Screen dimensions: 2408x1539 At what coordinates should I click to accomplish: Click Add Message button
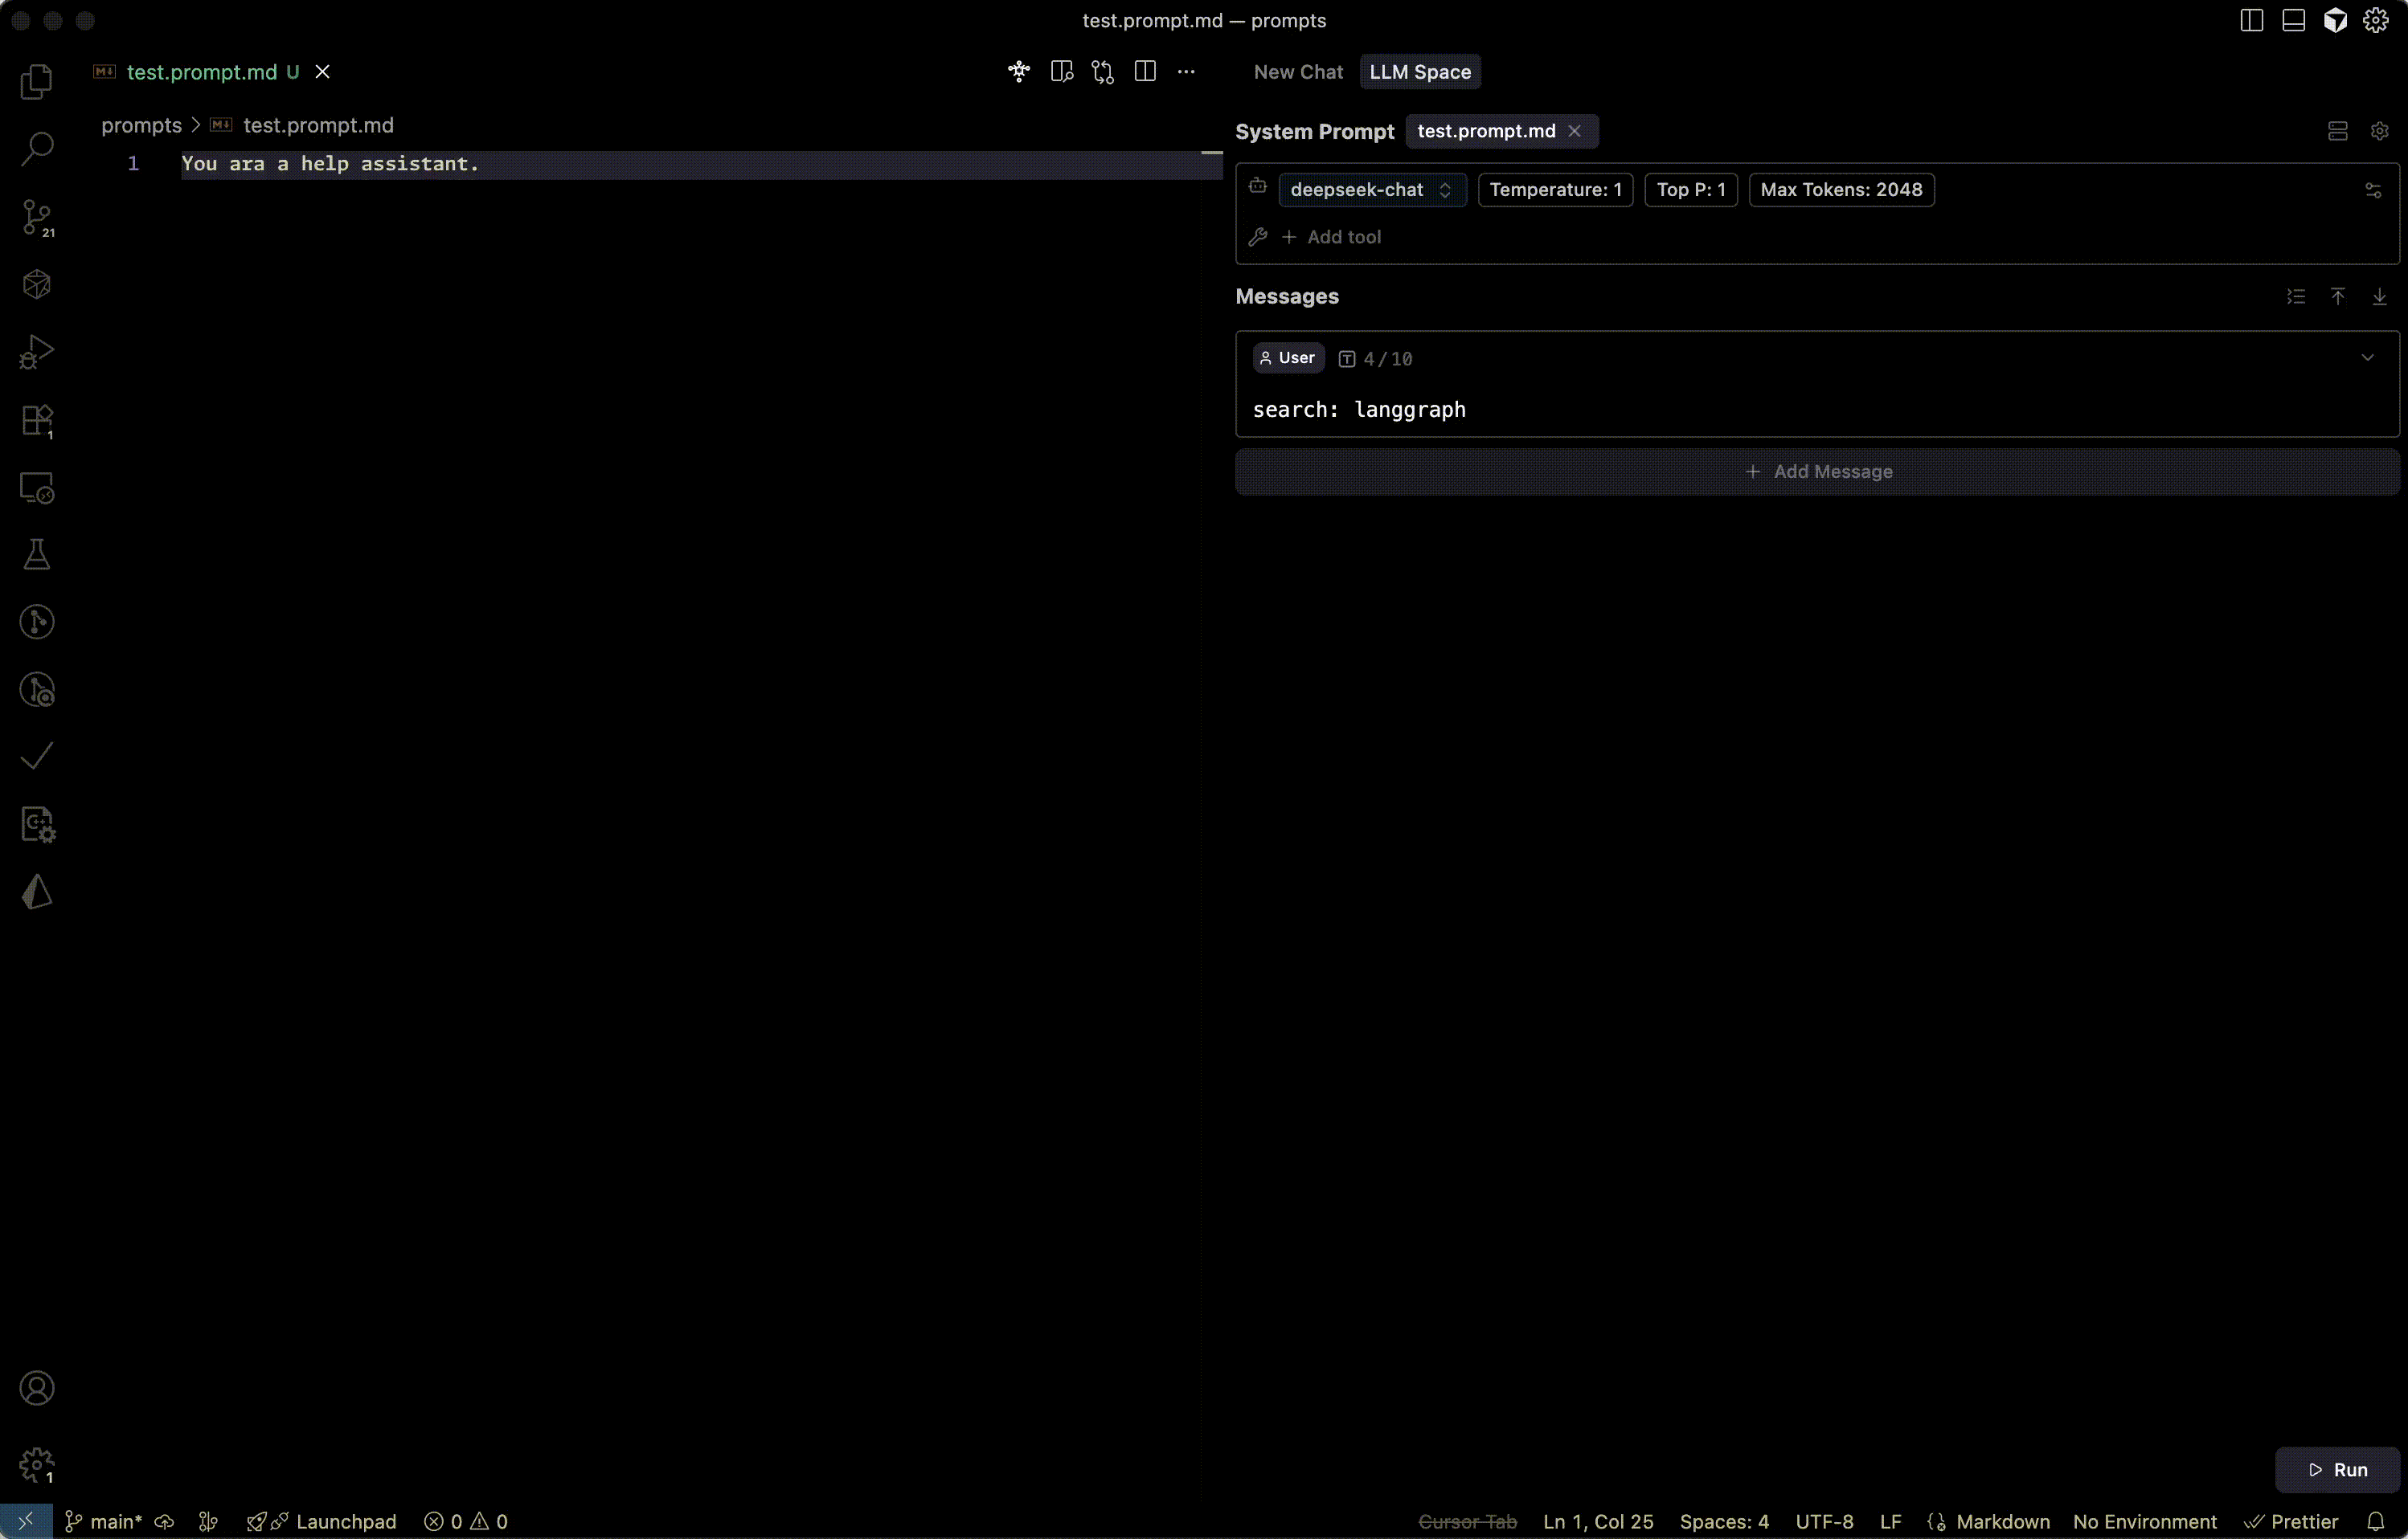[x=1817, y=471]
